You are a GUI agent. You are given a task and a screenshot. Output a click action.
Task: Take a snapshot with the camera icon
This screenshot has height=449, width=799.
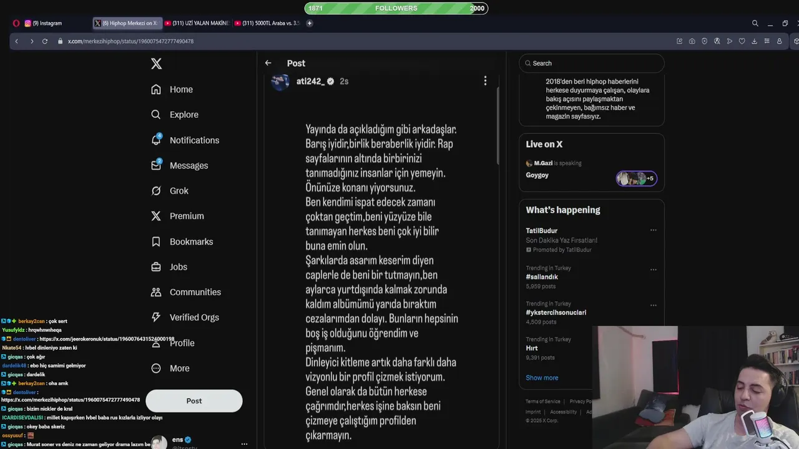click(x=692, y=41)
